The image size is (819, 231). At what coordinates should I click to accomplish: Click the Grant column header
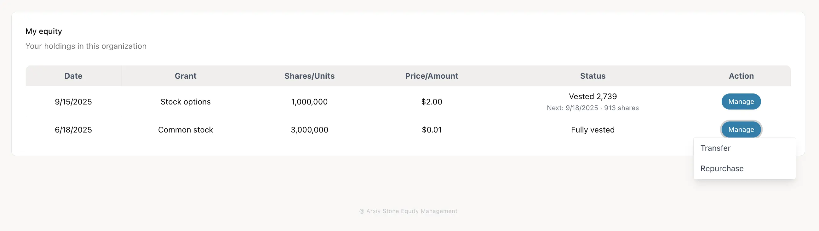pos(185,76)
